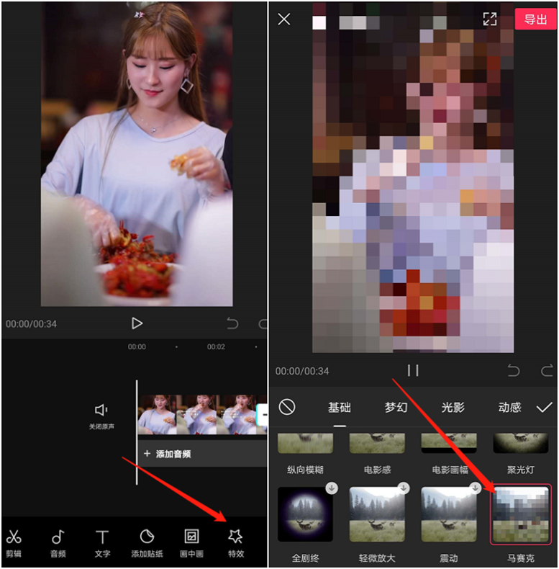Click the 00:00 timeline ruler mark

click(x=137, y=346)
